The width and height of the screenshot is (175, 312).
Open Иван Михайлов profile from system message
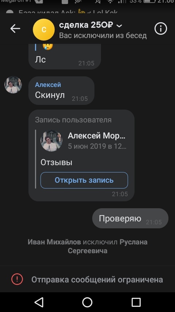click(54, 242)
